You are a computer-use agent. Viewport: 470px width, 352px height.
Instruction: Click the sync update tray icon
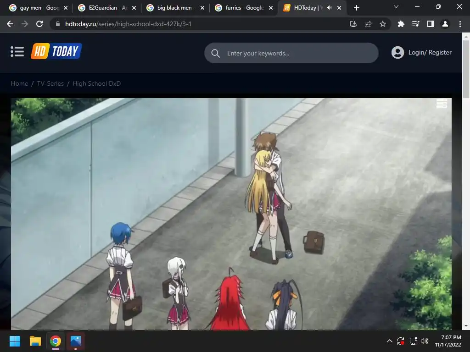(401, 341)
